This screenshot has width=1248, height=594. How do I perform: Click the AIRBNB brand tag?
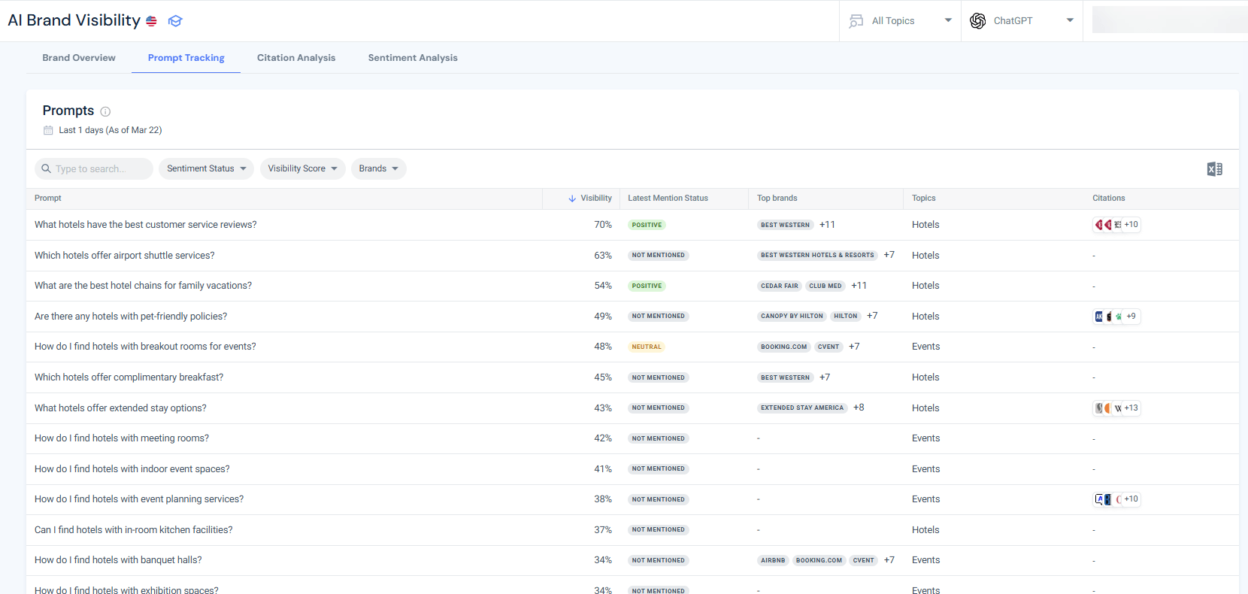point(773,561)
